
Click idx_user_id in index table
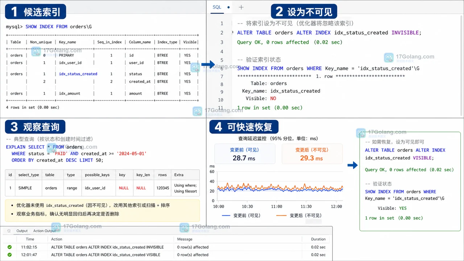[70, 63]
